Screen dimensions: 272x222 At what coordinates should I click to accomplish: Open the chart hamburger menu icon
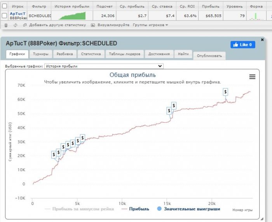(252, 76)
